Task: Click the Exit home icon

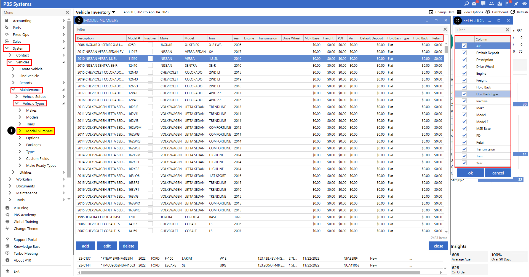Action: tap(7, 271)
